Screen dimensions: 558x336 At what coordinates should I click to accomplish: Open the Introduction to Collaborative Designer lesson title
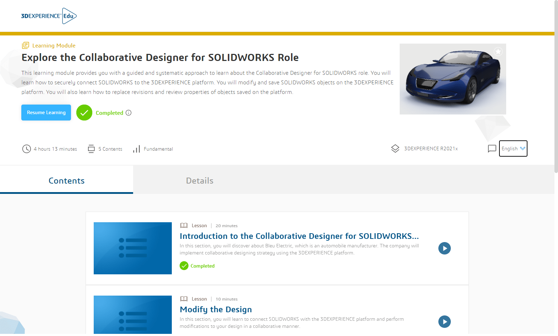(299, 236)
